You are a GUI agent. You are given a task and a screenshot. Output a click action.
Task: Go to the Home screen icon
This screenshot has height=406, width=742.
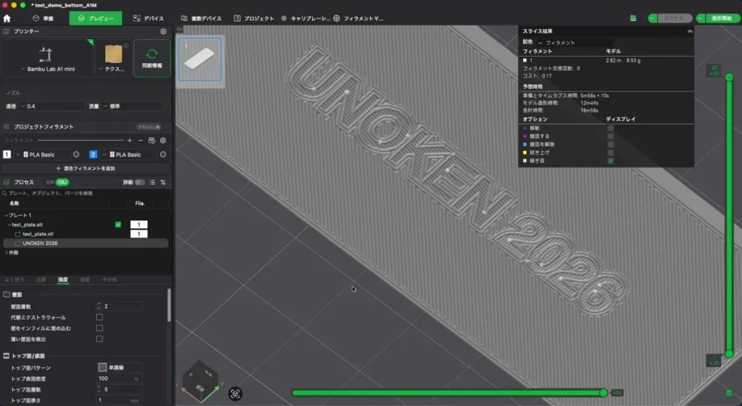click(x=7, y=18)
